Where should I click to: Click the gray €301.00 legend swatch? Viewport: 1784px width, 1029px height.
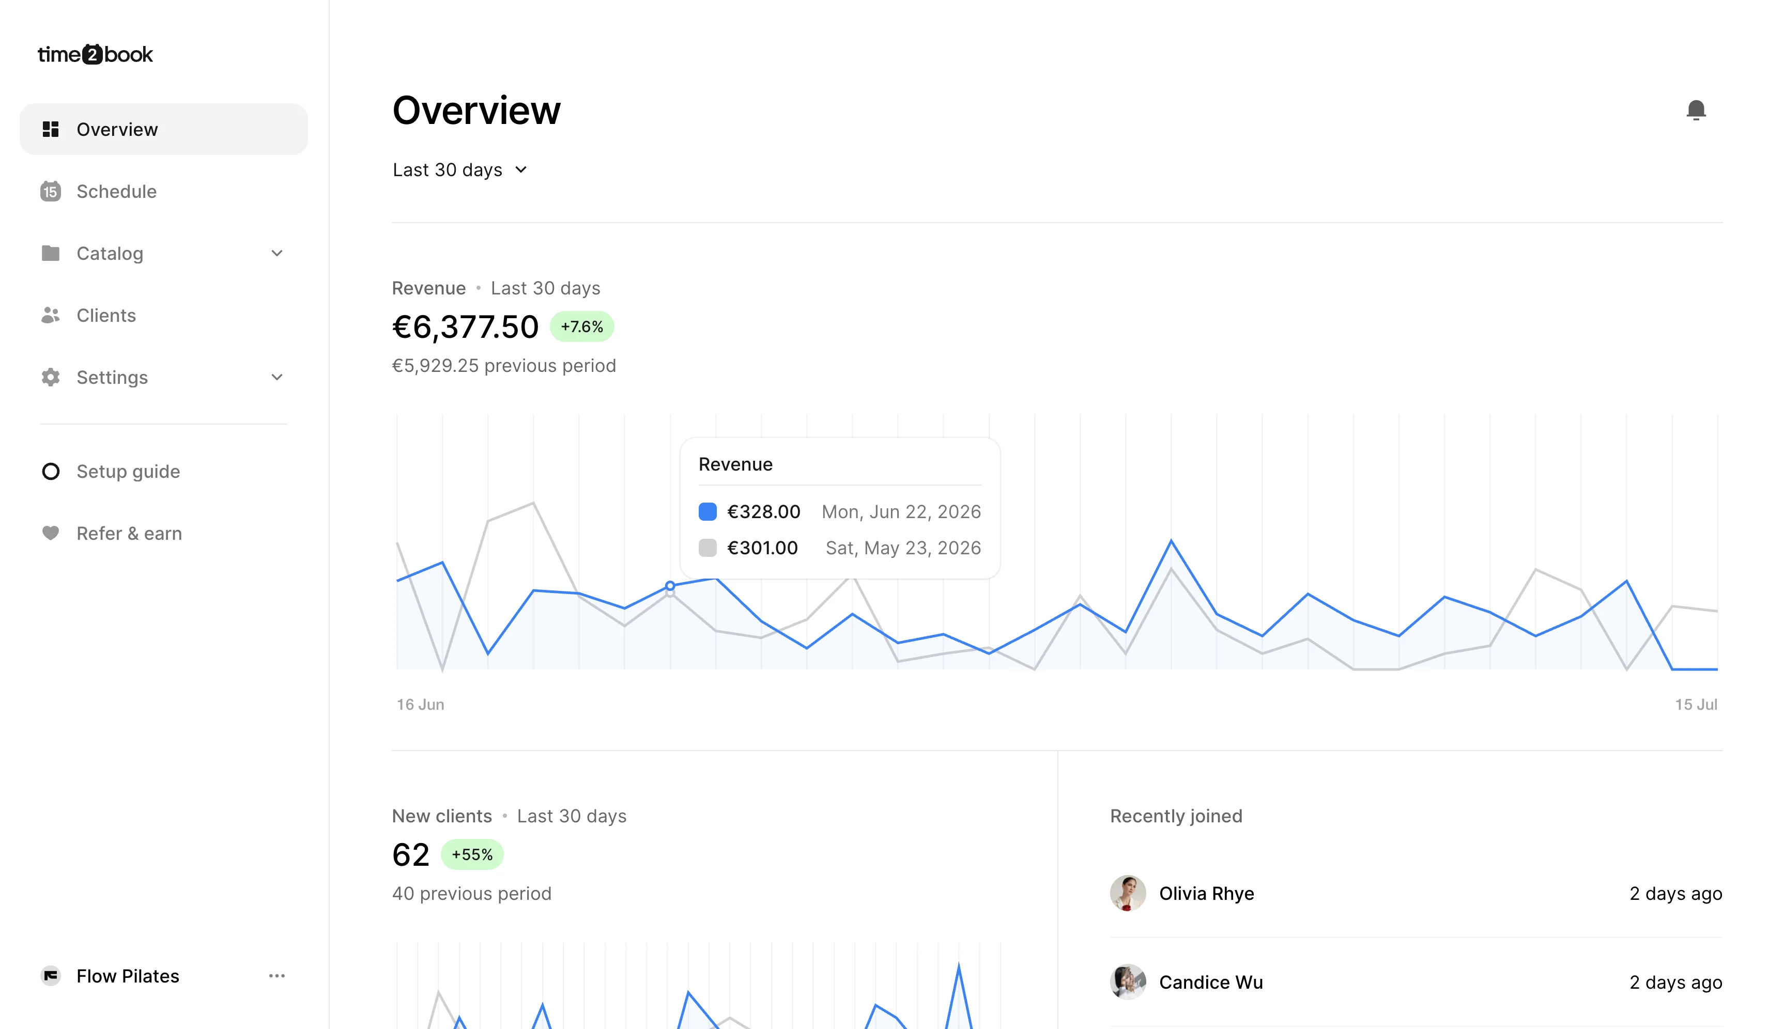(708, 548)
